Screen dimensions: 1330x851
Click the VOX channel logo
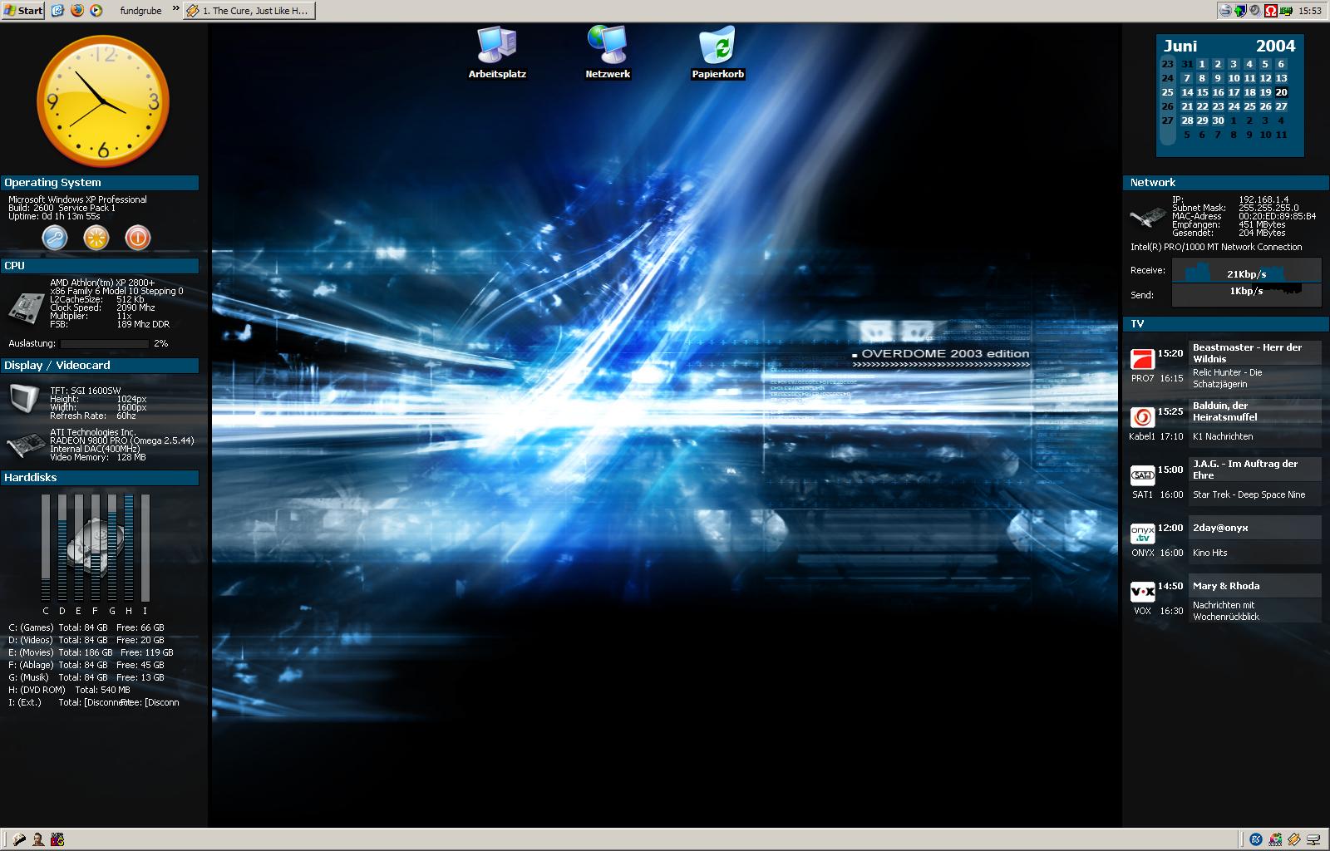pyautogui.click(x=1142, y=592)
